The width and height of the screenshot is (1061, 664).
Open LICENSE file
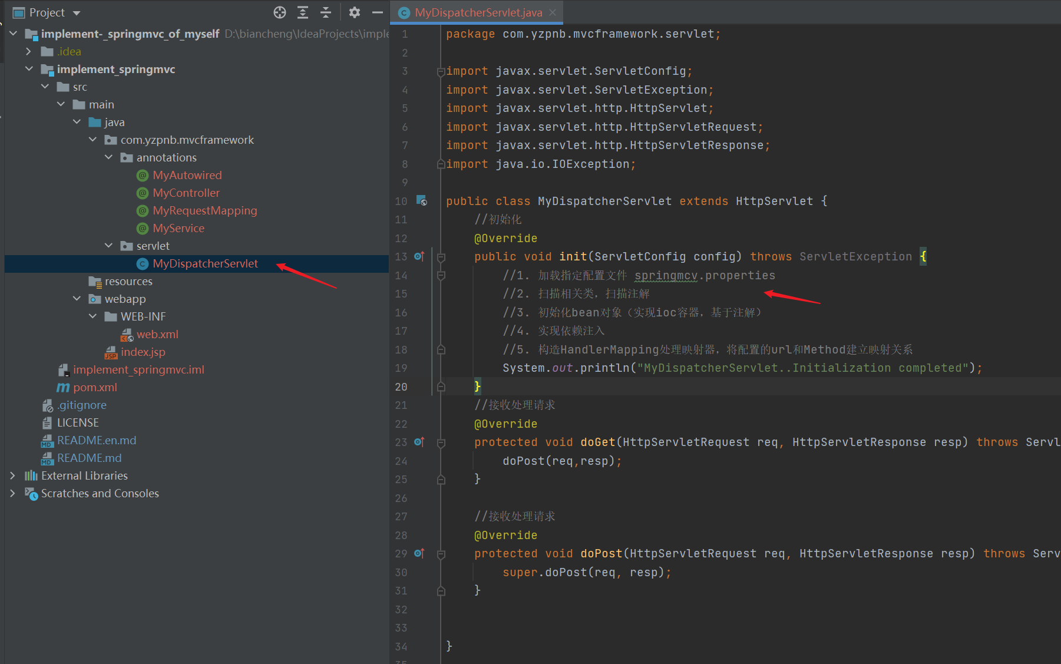78,422
